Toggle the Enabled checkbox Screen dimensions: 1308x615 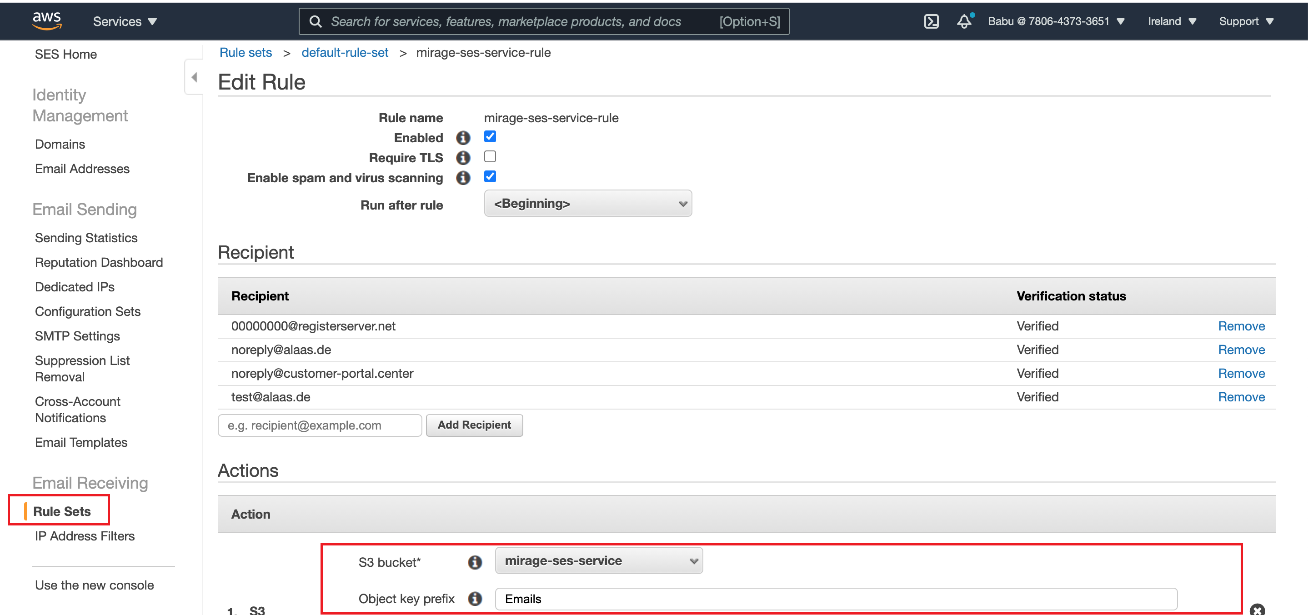(x=490, y=137)
